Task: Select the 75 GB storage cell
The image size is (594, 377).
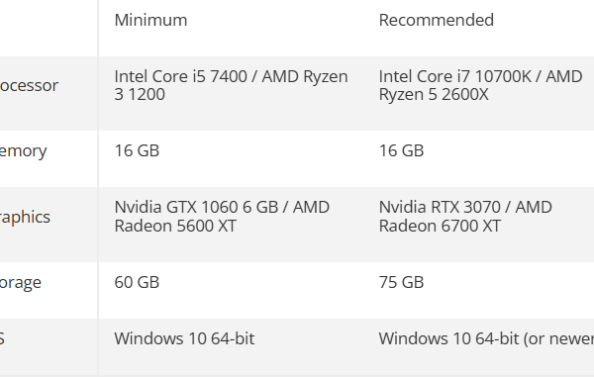Action: click(x=401, y=282)
